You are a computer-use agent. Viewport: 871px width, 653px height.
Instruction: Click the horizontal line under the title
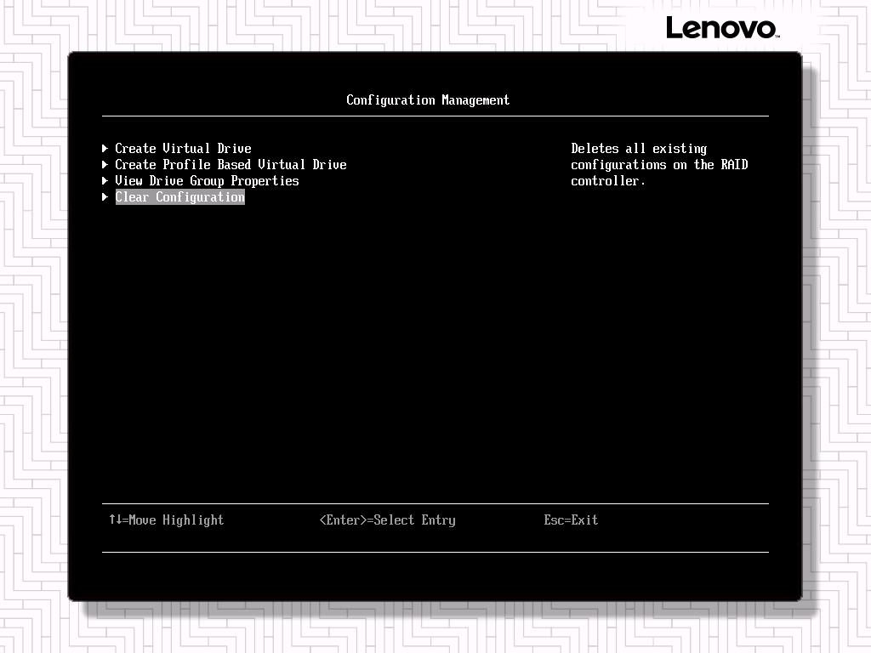[x=435, y=116]
